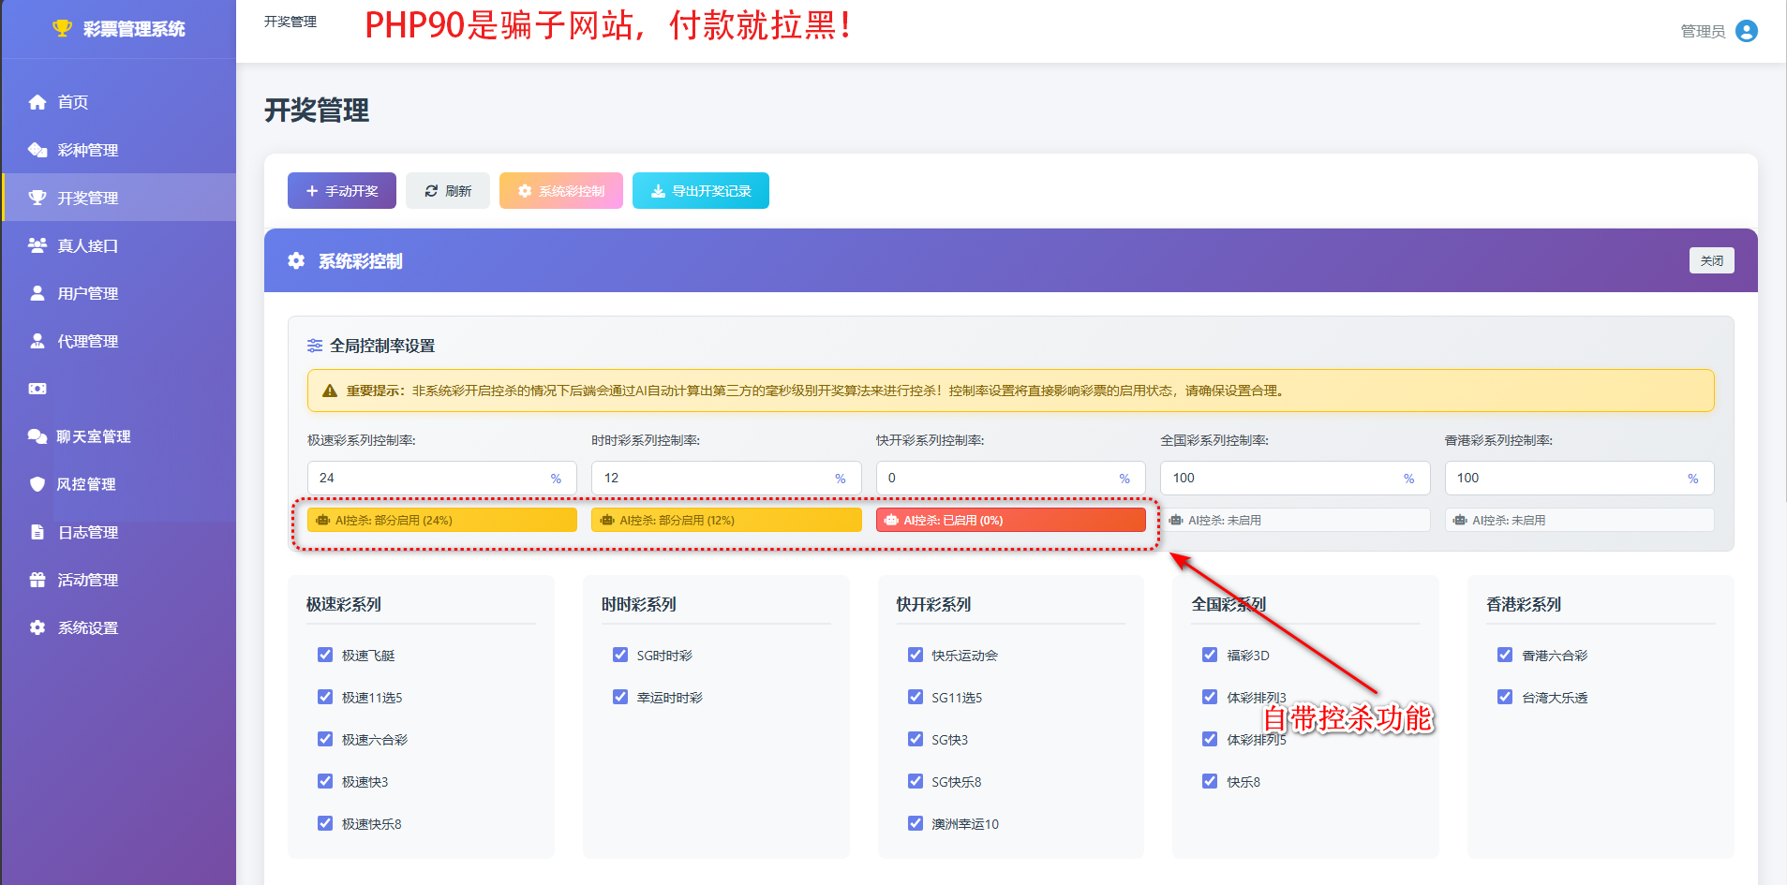The image size is (1787, 885).
Task: Open 用户管理 in the sidebar
Action: point(87,293)
